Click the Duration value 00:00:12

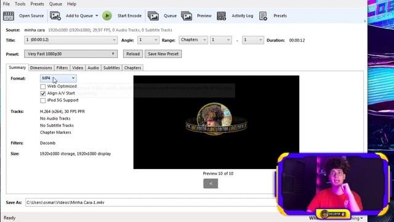(297, 40)
